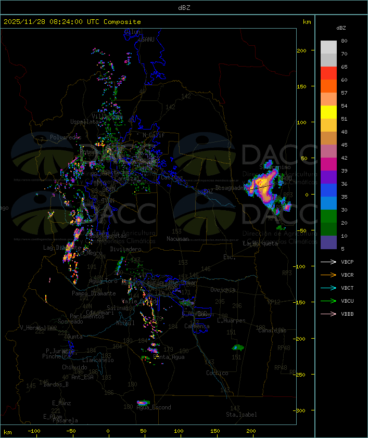
Task: Click the N_Calif place label
Action: pos(154,135)
